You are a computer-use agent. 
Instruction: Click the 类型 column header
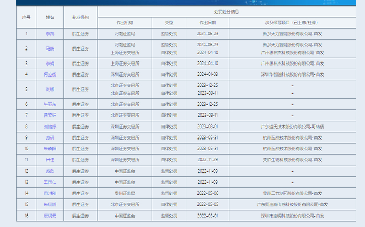[x=169, y=23]
